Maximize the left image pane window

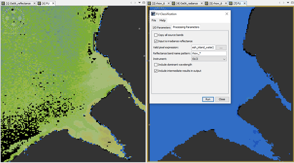point(144,3)
